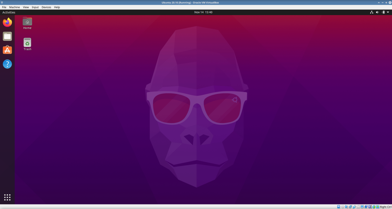Open the Activities overview
Viewport: 392px width, 209px height.
[x=9, y=12]
